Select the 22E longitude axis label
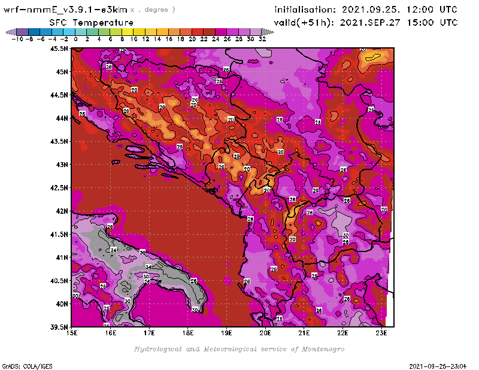The height and width of the screenshot is (370, 479). (342, 333)
